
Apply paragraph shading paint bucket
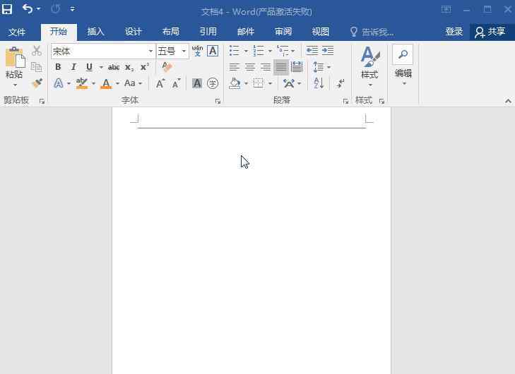click(235, 83)
